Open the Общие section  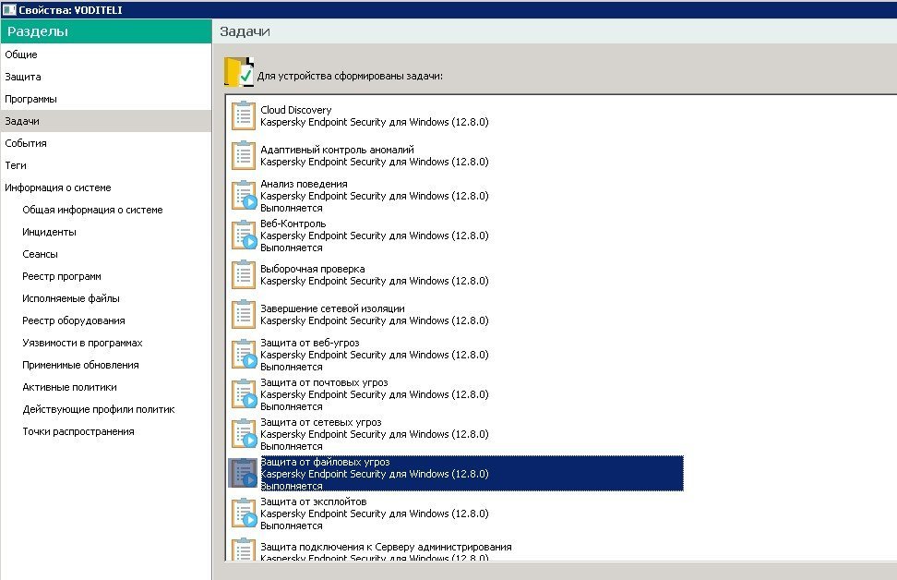pos(106,54)
